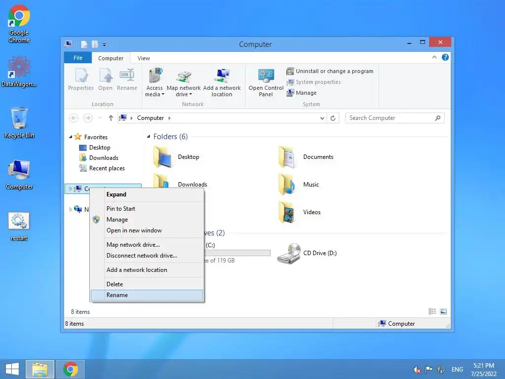Choose Disconnect network drive... menu entry
Viewport: 505px width, 379px height.
tap(147, 256)
